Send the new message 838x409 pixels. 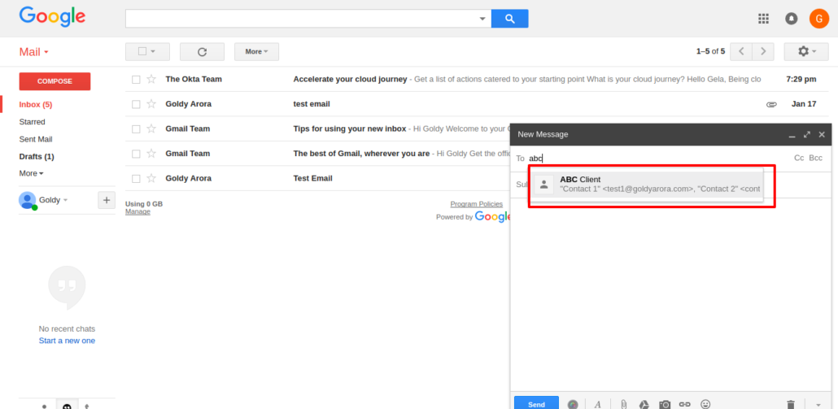537,403
